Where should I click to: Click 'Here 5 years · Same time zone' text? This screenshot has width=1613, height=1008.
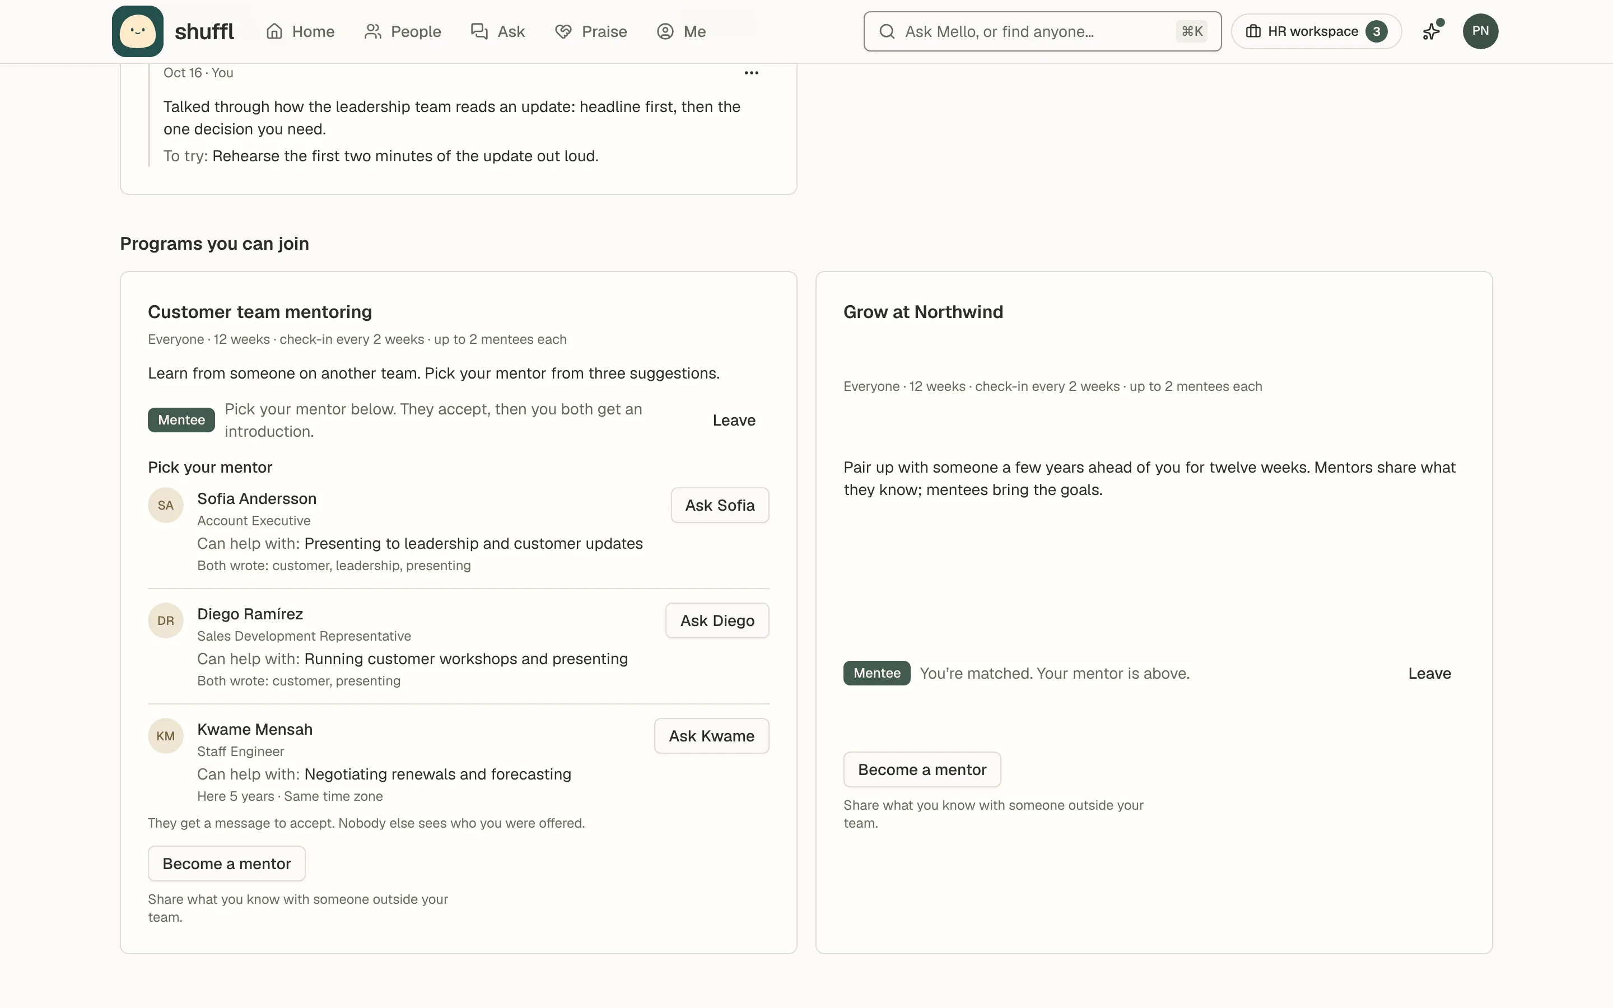tap(290, 796)
